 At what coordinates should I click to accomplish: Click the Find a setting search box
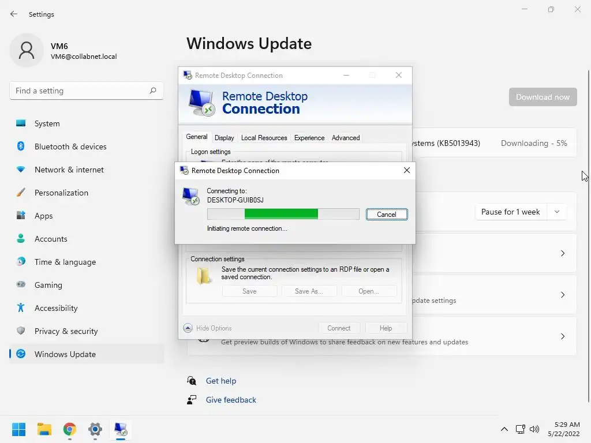coord(87,91)
